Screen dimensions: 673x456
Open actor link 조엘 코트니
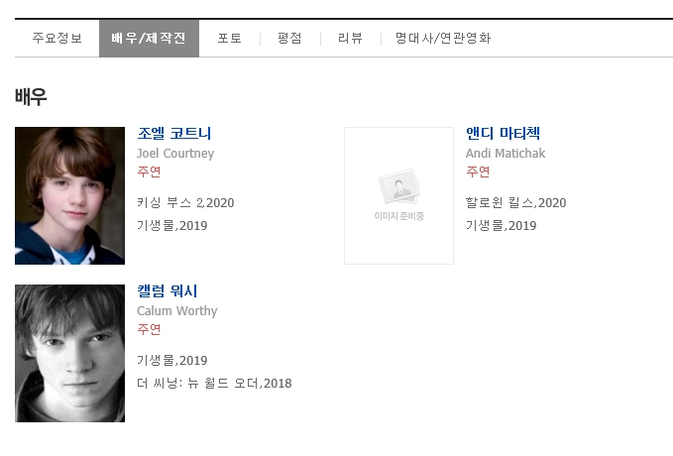174,133
